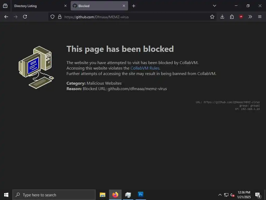Image resolution: width=266 pixels, height=200 pixels.
Task: Close the Directory Listing tab
Action: [x=65, y=6]
